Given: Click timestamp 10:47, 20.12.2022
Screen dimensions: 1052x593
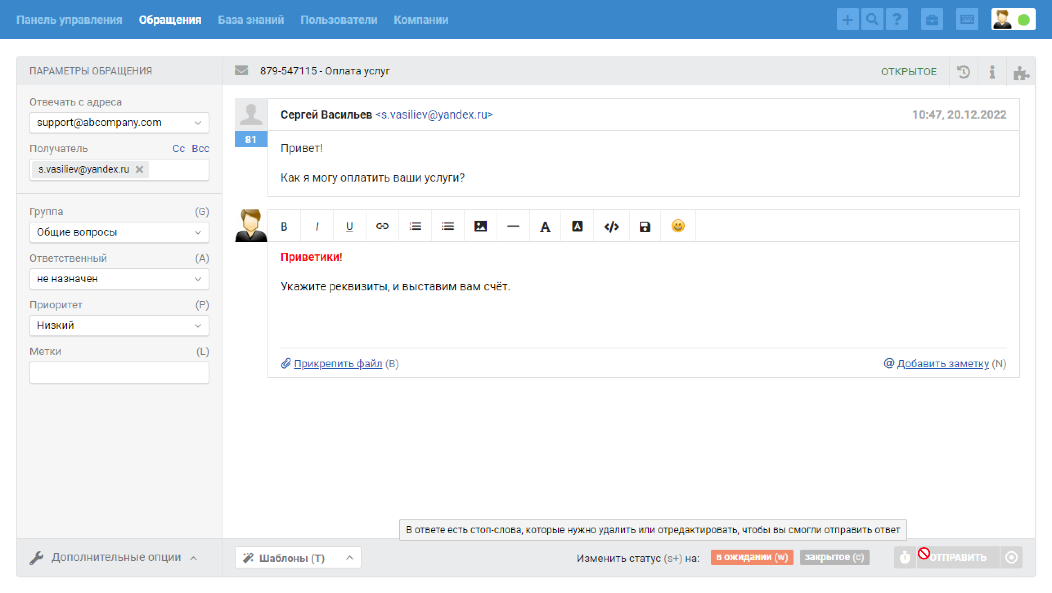Looking at the screenshot, I should [959, 115].
